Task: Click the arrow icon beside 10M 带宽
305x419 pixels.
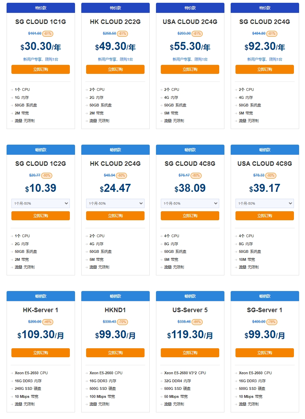Action: 236,259
